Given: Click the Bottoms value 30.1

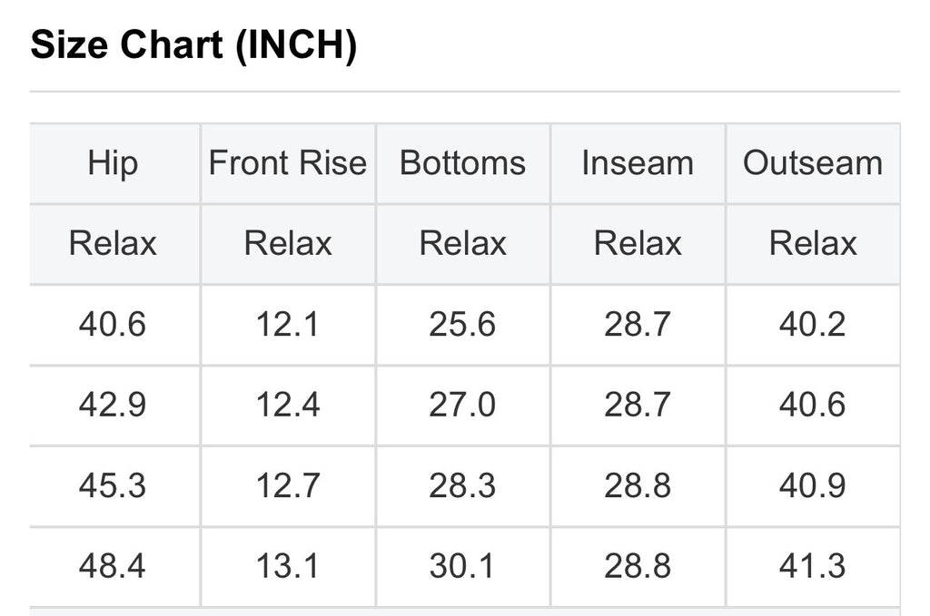Looking at the screenshot, I should [462, 566].
